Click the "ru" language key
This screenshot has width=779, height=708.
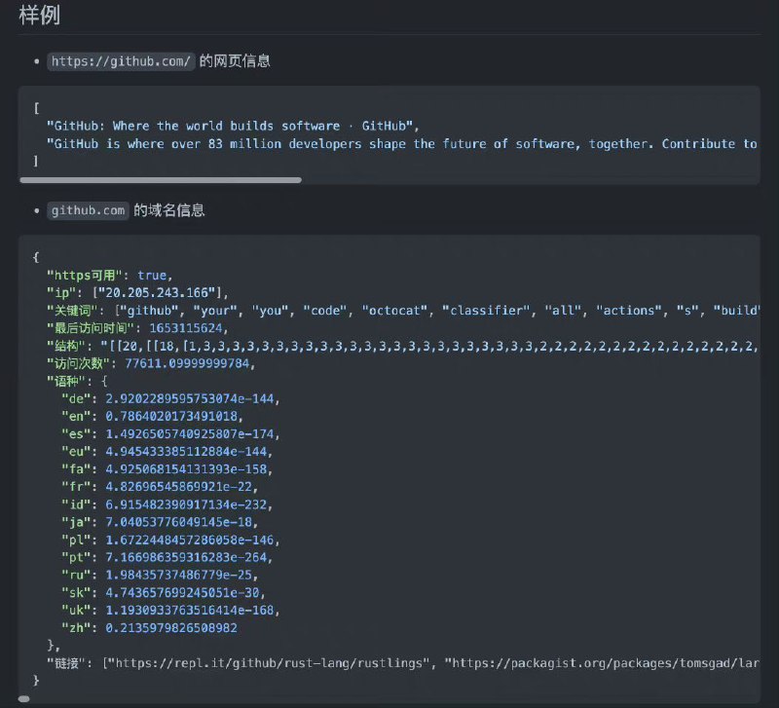coord(76,575)
